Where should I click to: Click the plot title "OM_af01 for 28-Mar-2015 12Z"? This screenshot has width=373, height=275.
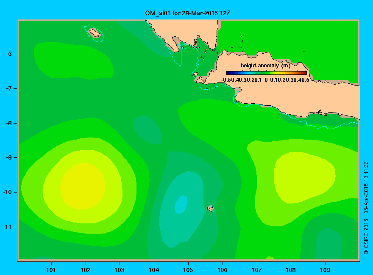point(187,13)
